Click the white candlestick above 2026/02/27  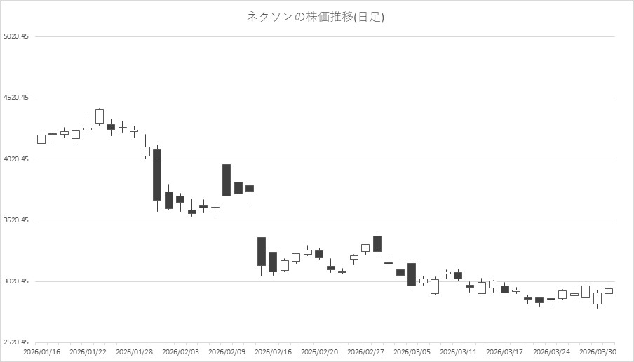(x=365, y=248)
